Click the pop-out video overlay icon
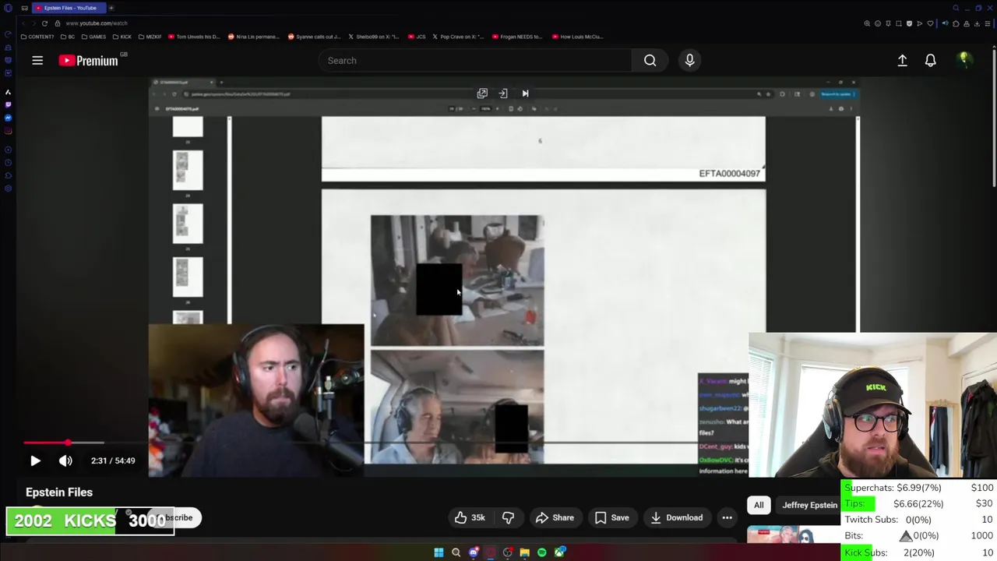This screenshot has width=997, height=561. coord(482,93)
